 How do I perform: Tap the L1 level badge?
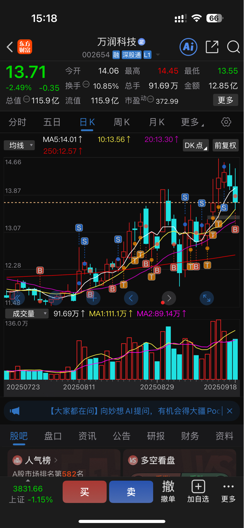pyautogui.click(x=147, y=55)
